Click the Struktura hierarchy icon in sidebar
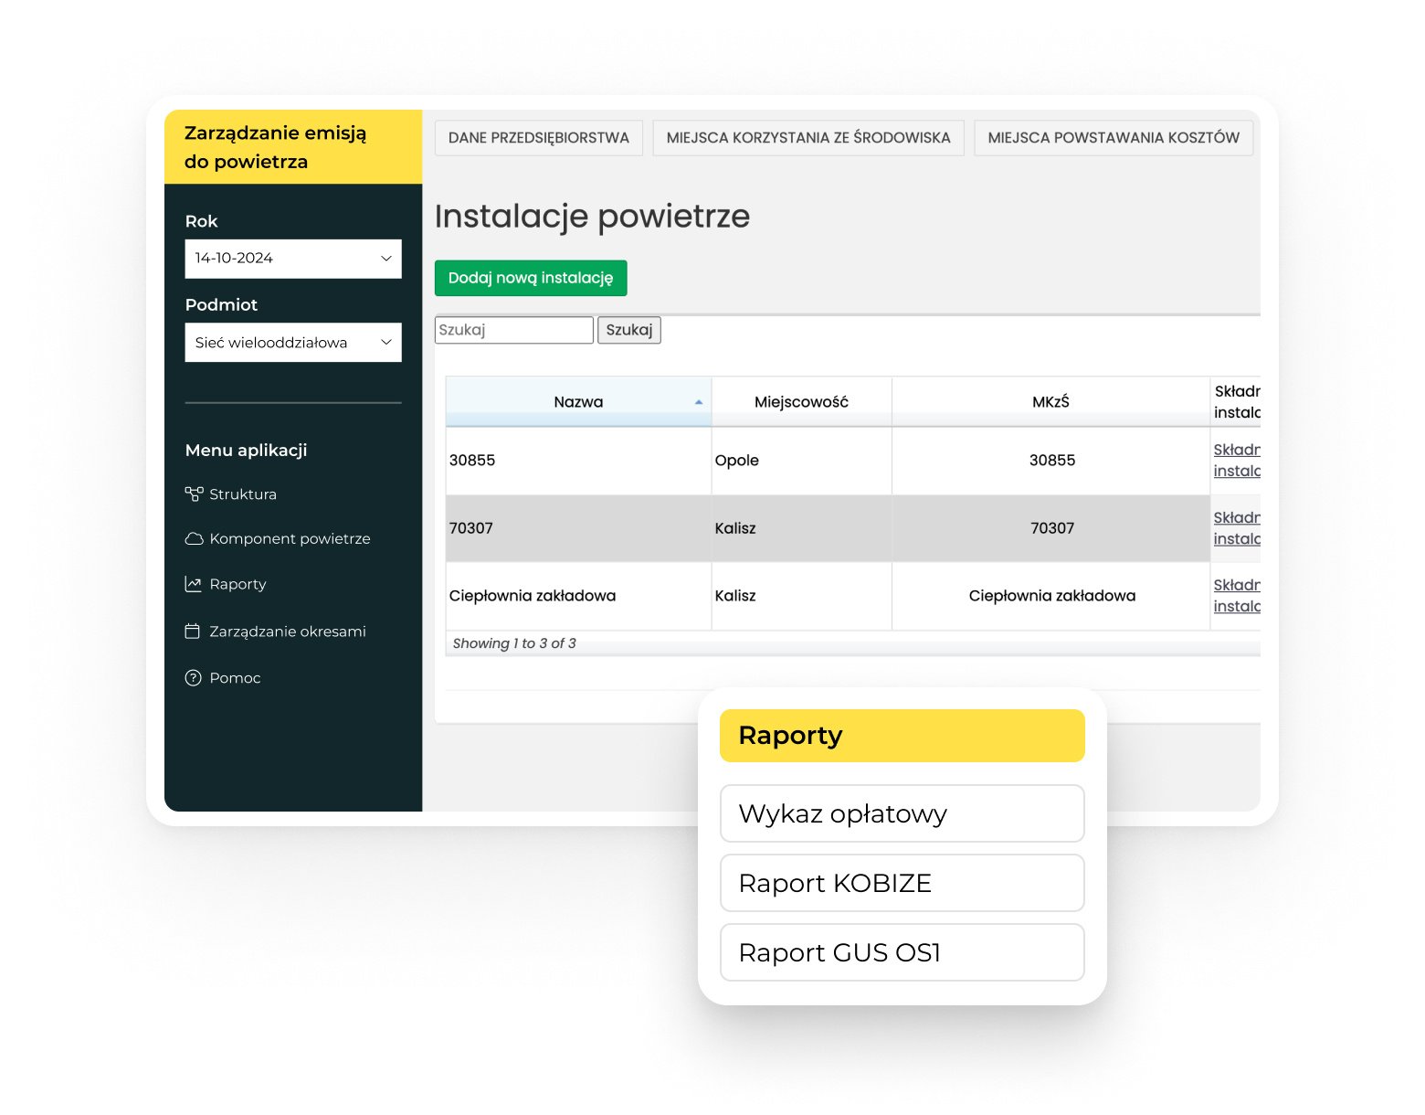 click(x=193, y=494)
